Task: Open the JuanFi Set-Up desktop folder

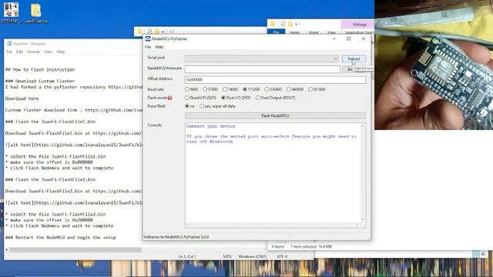Action: pyautogui.click(x=36, y=12)
